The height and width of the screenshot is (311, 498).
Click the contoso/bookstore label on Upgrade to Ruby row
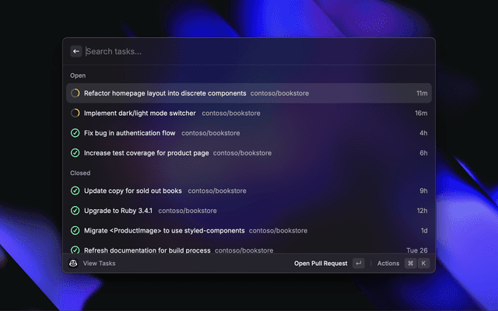(187, 211)
